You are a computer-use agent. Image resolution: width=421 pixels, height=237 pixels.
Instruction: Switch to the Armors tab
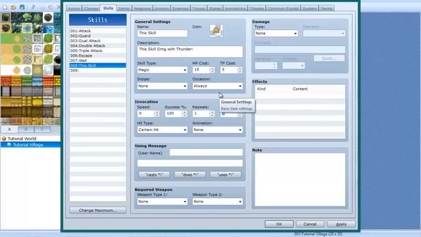[x=162, y=9]
